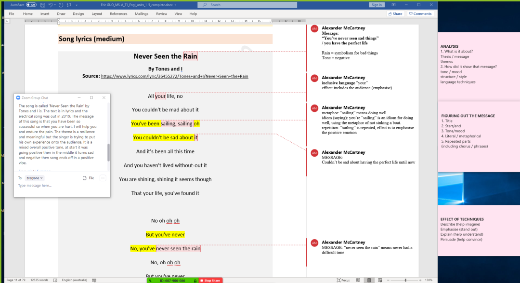Switch to the Draw tab

click(61, 13)
